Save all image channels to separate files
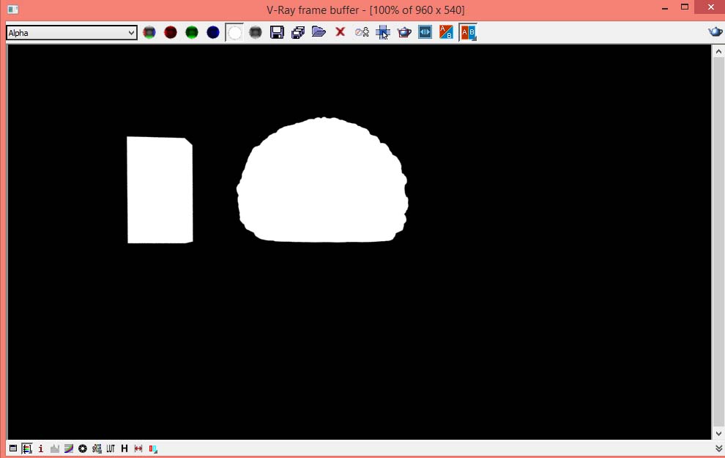The image size is (725, 458). (x=298, y=32)
